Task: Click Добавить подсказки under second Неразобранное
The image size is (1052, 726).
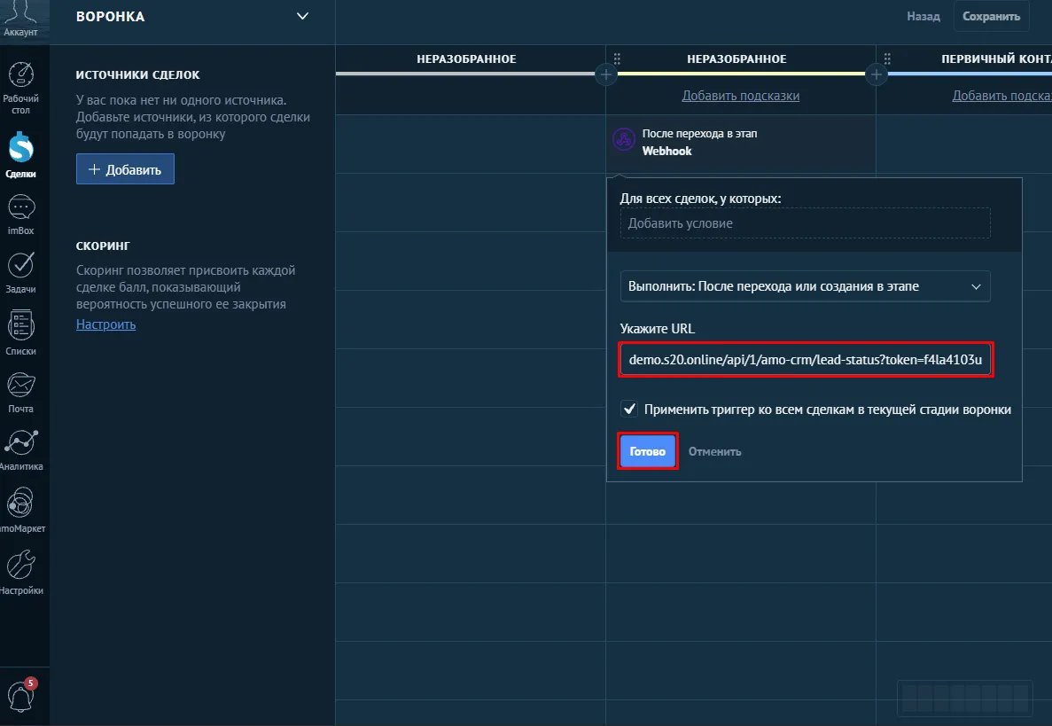Action: point(741,96)
